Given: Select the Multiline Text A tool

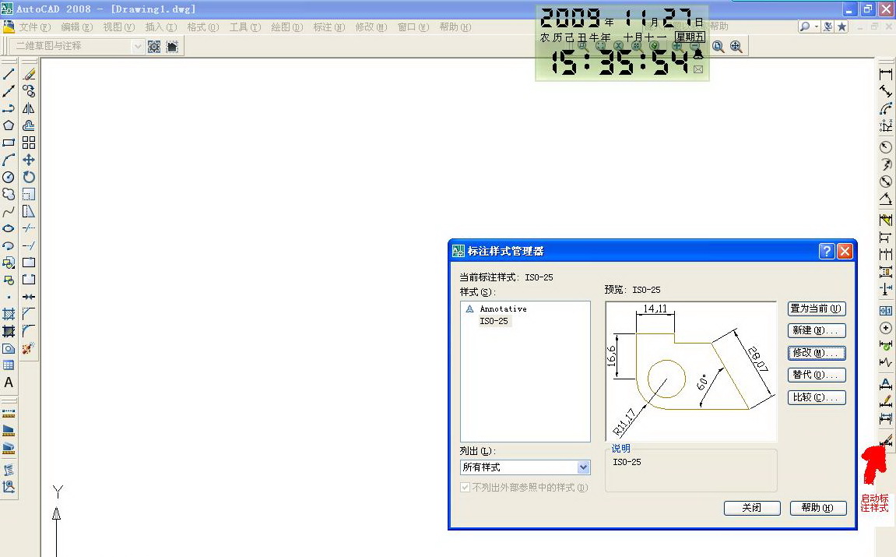Looking at the screenshot, I should 9,382.
